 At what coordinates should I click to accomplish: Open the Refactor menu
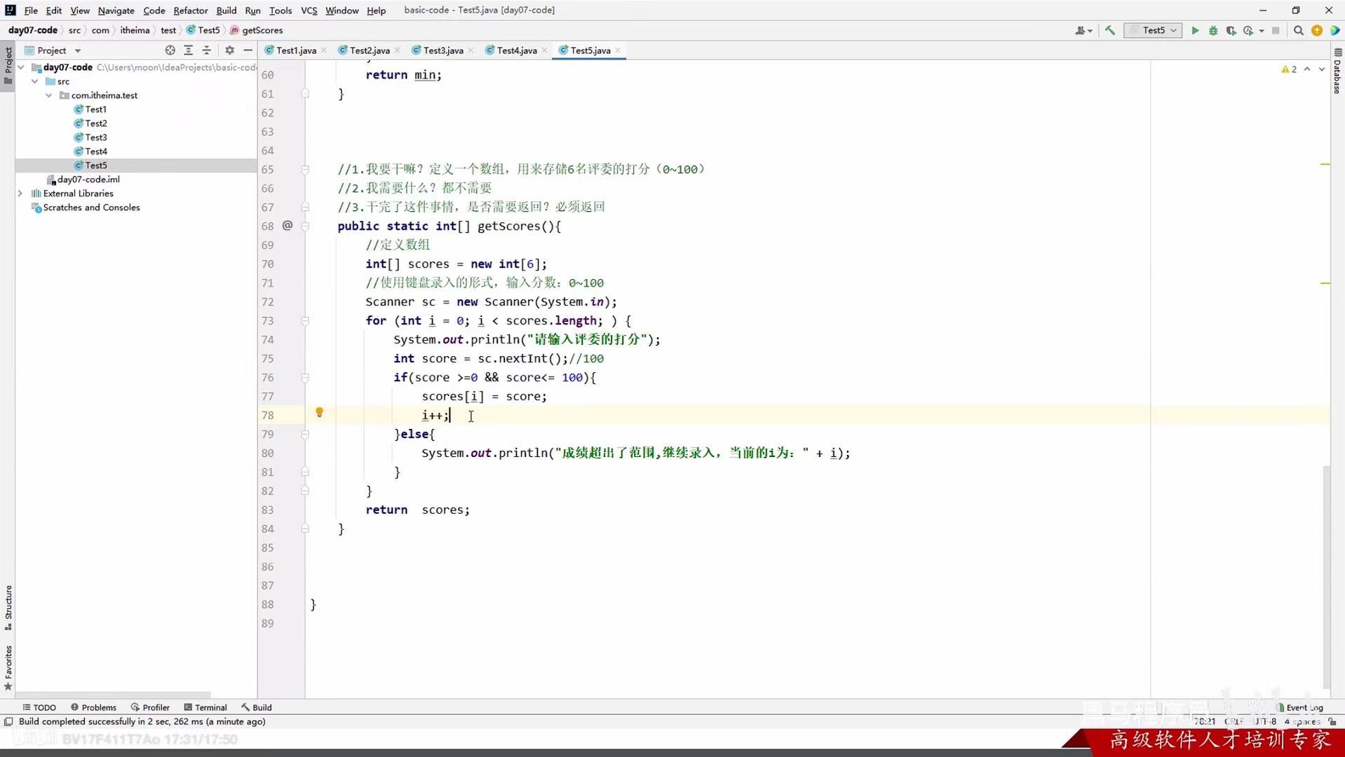[190, 10]
